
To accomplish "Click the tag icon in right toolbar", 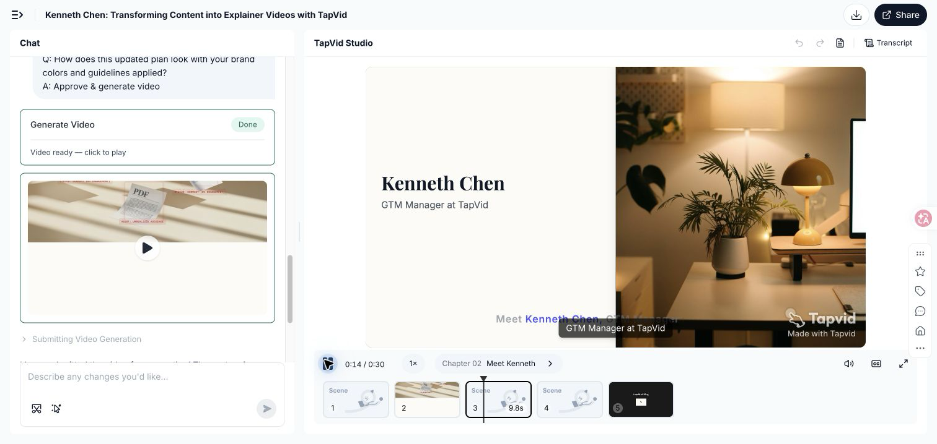I will [920, 291].
